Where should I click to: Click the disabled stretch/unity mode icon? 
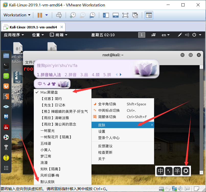pos(135,15)
